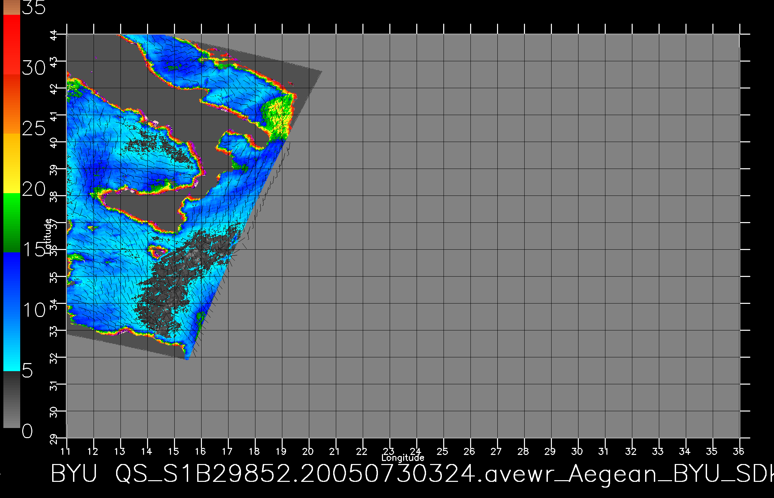Click latitude tick label 31
Screen dimensions: 774x498
tap(54, 385)
